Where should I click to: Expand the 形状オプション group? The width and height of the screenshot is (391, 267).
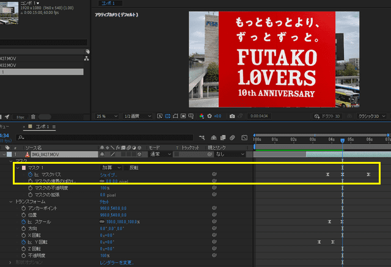(10, 262)
